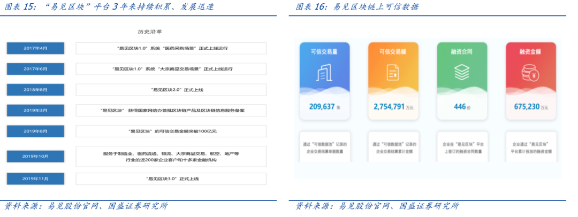Select the 2017年4月 date button
Screen dimensions: 578x217
point(35,48)
